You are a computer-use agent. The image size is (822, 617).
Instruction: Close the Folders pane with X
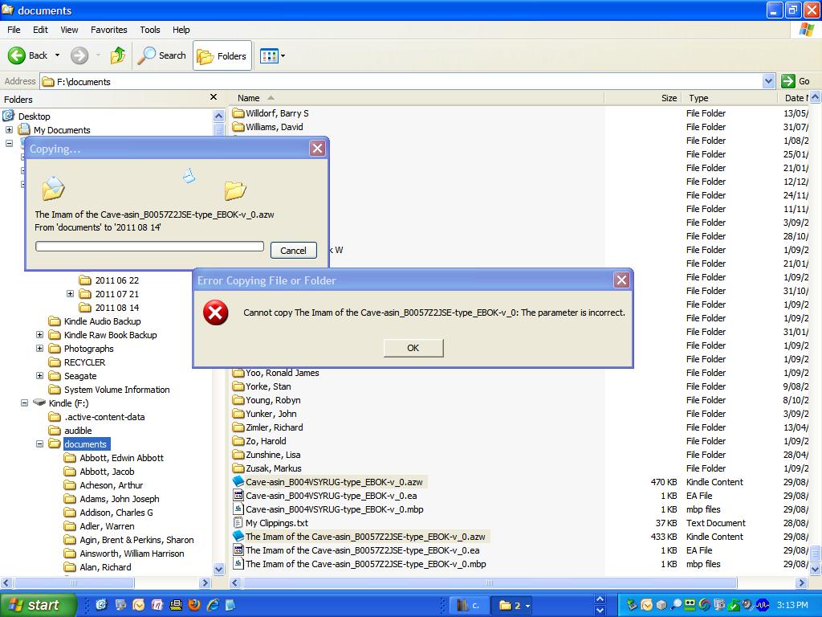click(x=214, y=97)
